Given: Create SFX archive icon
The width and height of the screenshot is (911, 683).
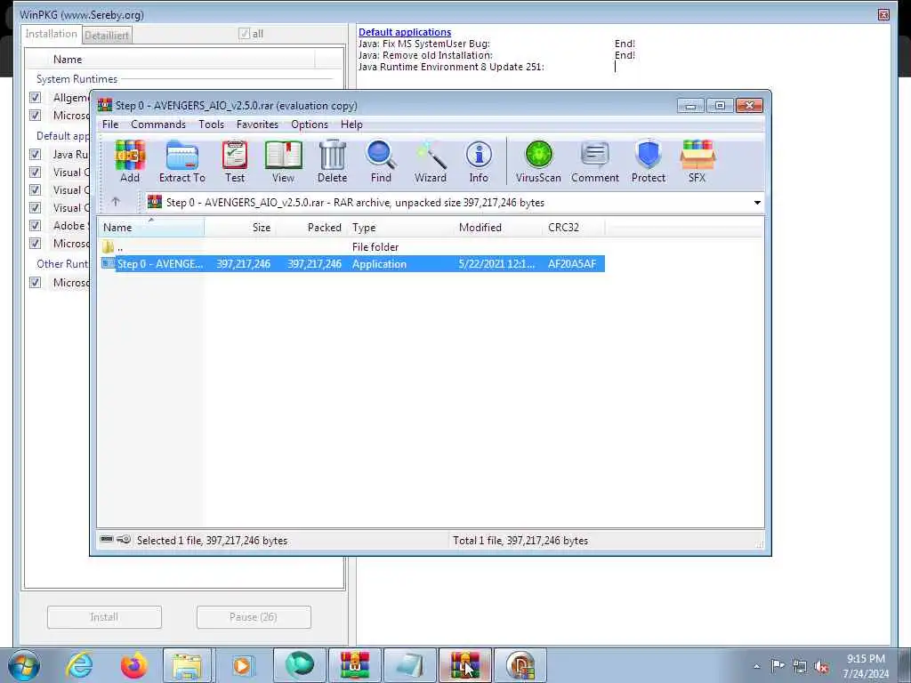Looking at the screenshot, I should pos(697,162).
